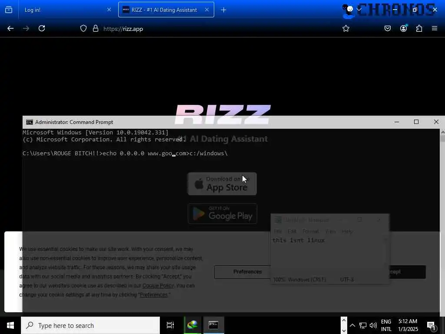Click the Internet Download Manager globe taskbar icon
Screen dimensions: 445x334
tap(192, 325)
